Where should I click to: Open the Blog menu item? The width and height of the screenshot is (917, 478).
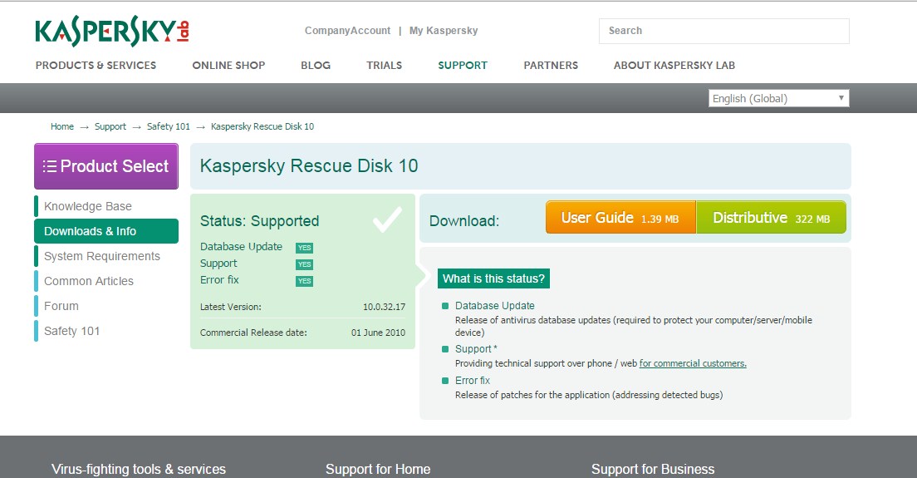pos(316,66)
